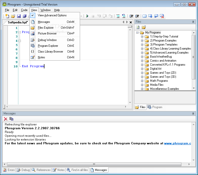The width and height of the screenshot is (198, 175).
Task: Expand 4) Class Library Learning Examples
Action: (x=142, y=49)
